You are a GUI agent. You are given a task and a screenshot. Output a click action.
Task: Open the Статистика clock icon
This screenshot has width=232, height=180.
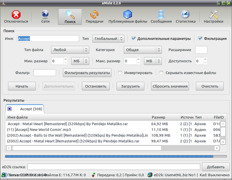coord(185,14)
